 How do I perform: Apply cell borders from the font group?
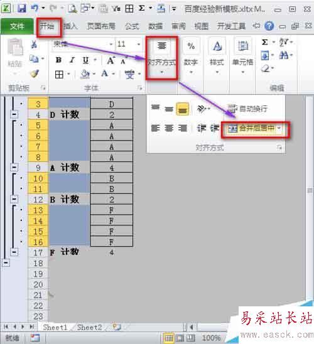click(59, 75)
